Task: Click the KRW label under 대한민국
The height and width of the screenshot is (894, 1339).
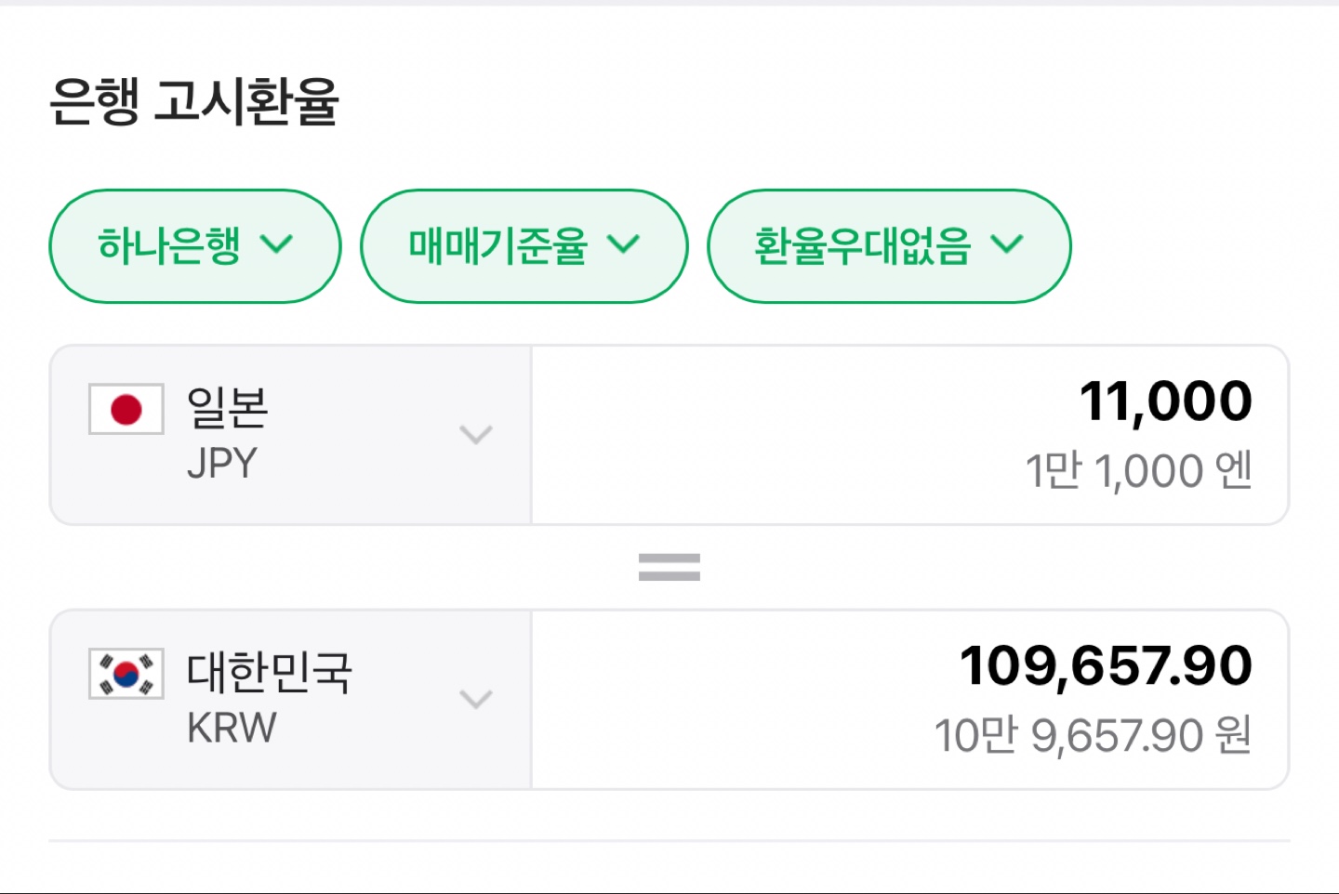Action: click(x=232, y=729)
